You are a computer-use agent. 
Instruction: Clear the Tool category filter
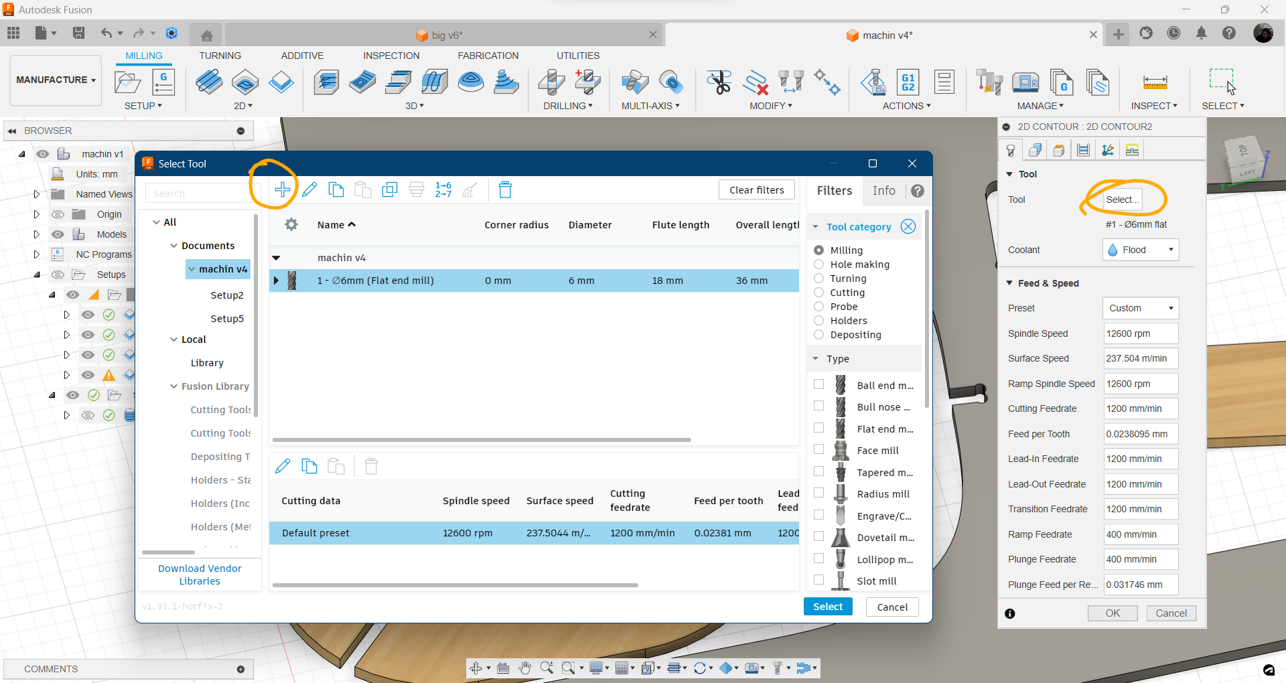point(908,226)
